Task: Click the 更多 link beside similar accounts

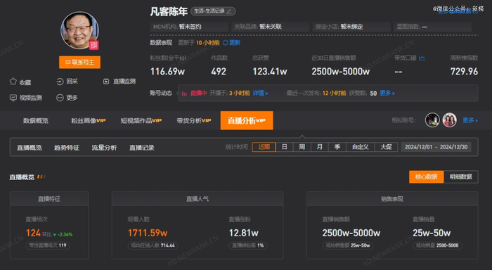Action: point(470,120)
